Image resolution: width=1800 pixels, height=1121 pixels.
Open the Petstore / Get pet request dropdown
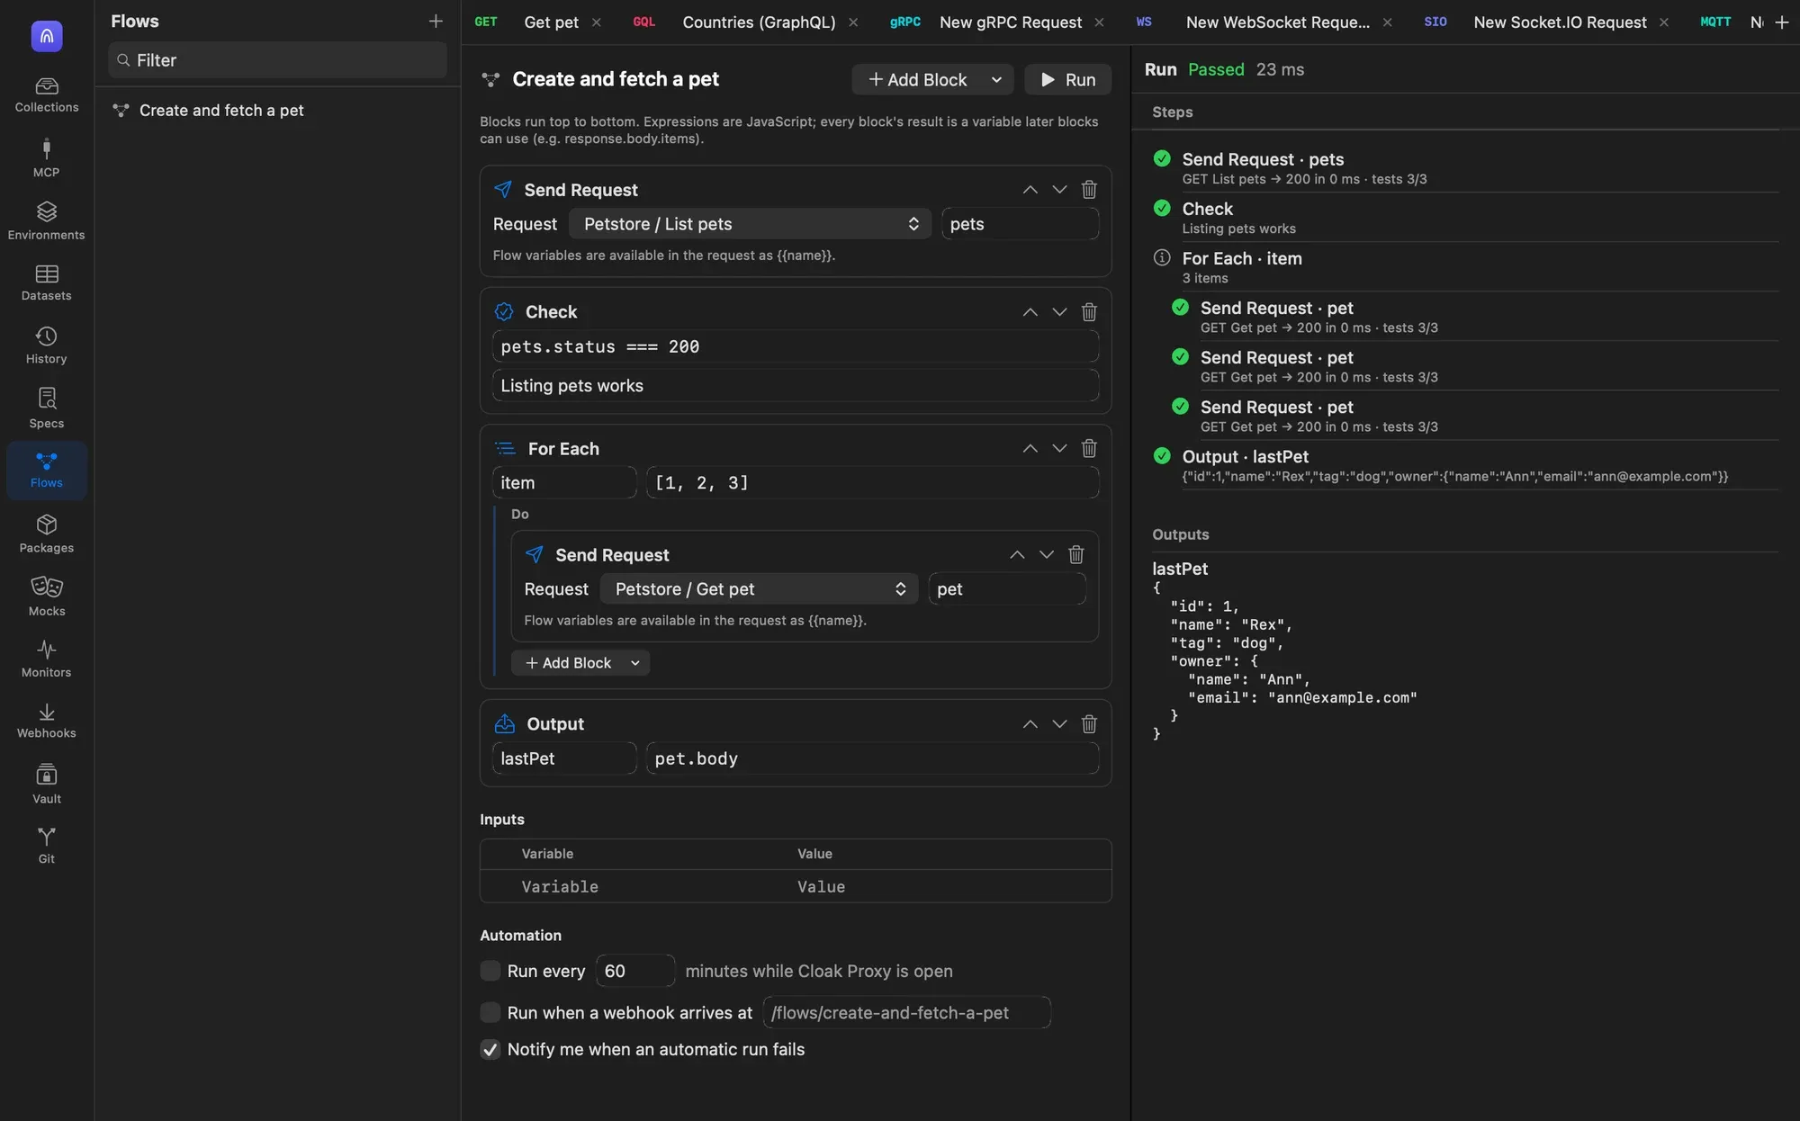tap(759, 589)
